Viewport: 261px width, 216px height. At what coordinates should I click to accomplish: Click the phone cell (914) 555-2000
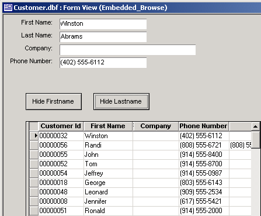tap(204, 211)
